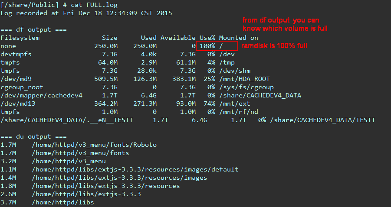Click the /mnt/ext mount point
This screenshot has width=391, height=207.
(x=235, y=104)
